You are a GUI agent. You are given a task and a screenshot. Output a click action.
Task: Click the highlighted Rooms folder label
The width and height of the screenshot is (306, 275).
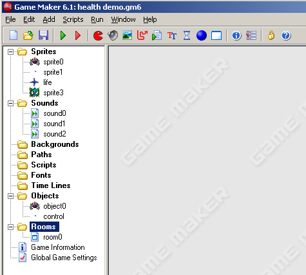[x=44, y=227]
